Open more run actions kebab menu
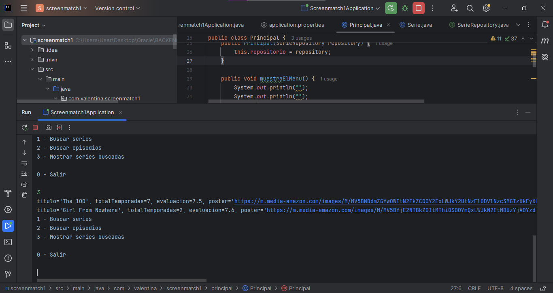This screenshot has width=553, height=293. pyautogui.click(x=432, y=8)
